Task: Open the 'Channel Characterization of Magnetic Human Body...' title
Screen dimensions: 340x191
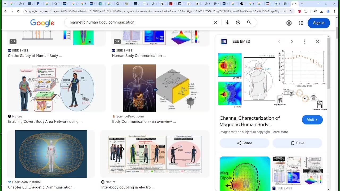Action: click(x=250, y=121)
